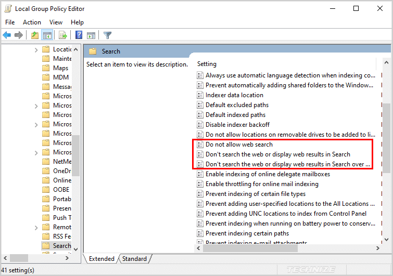Switch to the Extended tab
The image size is (393, 276).
point(102,259)
